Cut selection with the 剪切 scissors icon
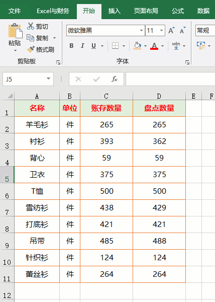Viewport: 215px width, 302px height. tap(31, 26)
